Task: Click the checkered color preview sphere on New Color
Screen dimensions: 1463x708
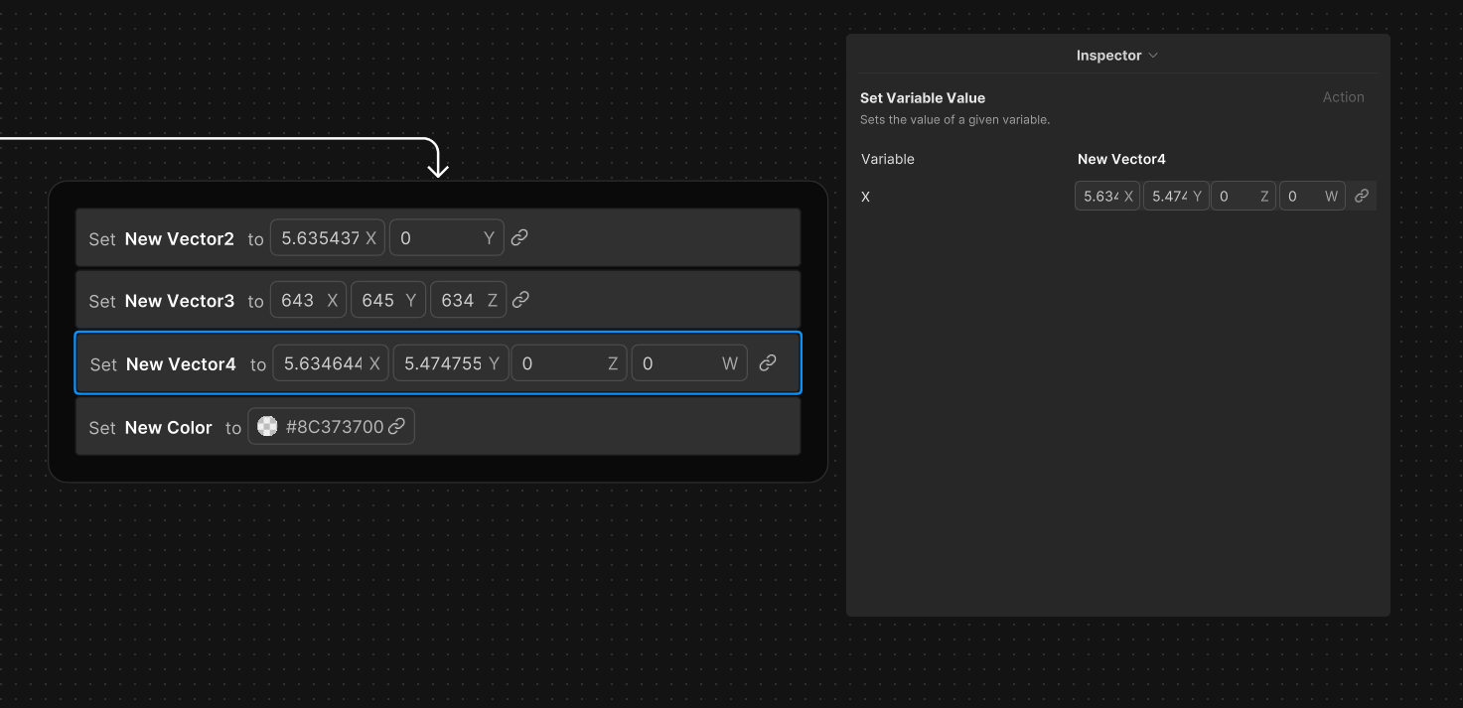Action: pyautogui.click(x=266, y=426)
